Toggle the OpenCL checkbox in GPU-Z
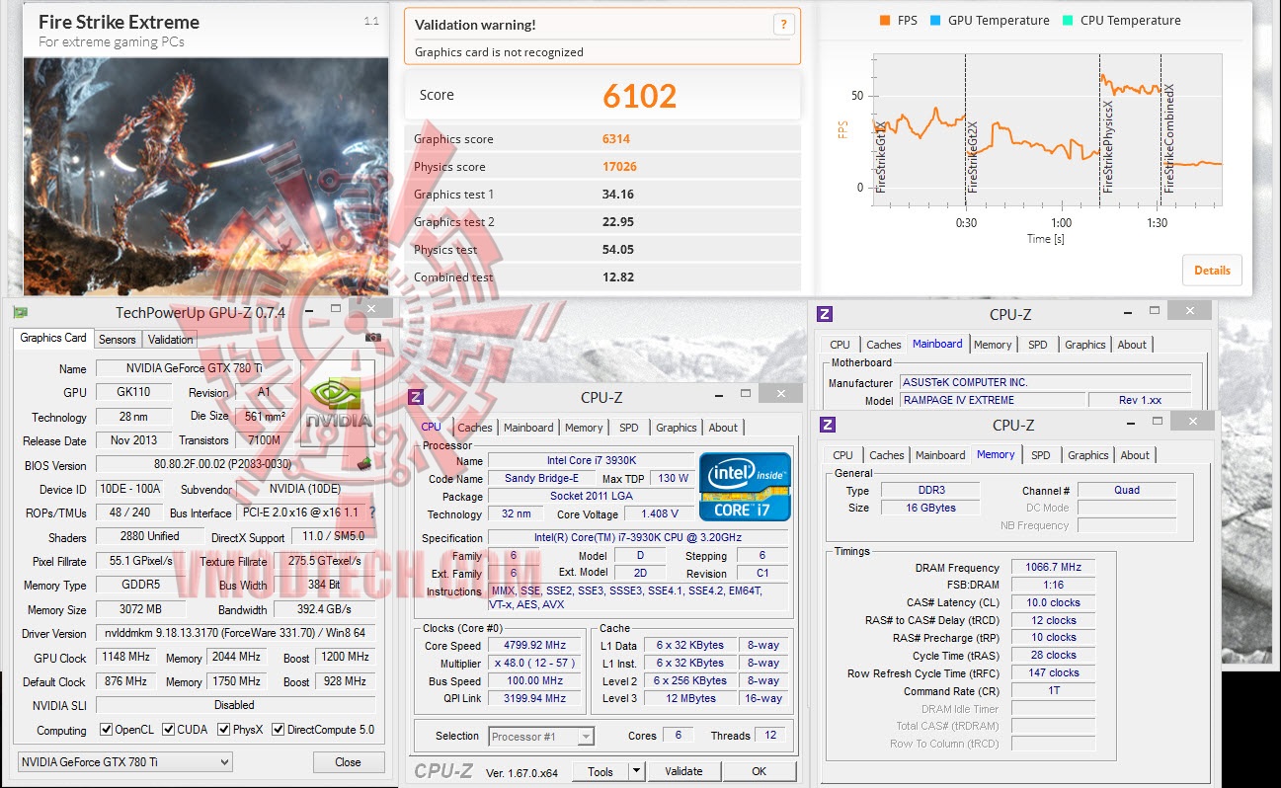 [106, 730]
